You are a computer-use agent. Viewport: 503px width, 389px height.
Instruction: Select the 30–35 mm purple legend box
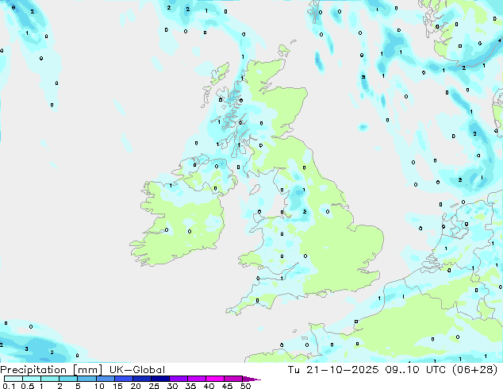pos(178,379)
